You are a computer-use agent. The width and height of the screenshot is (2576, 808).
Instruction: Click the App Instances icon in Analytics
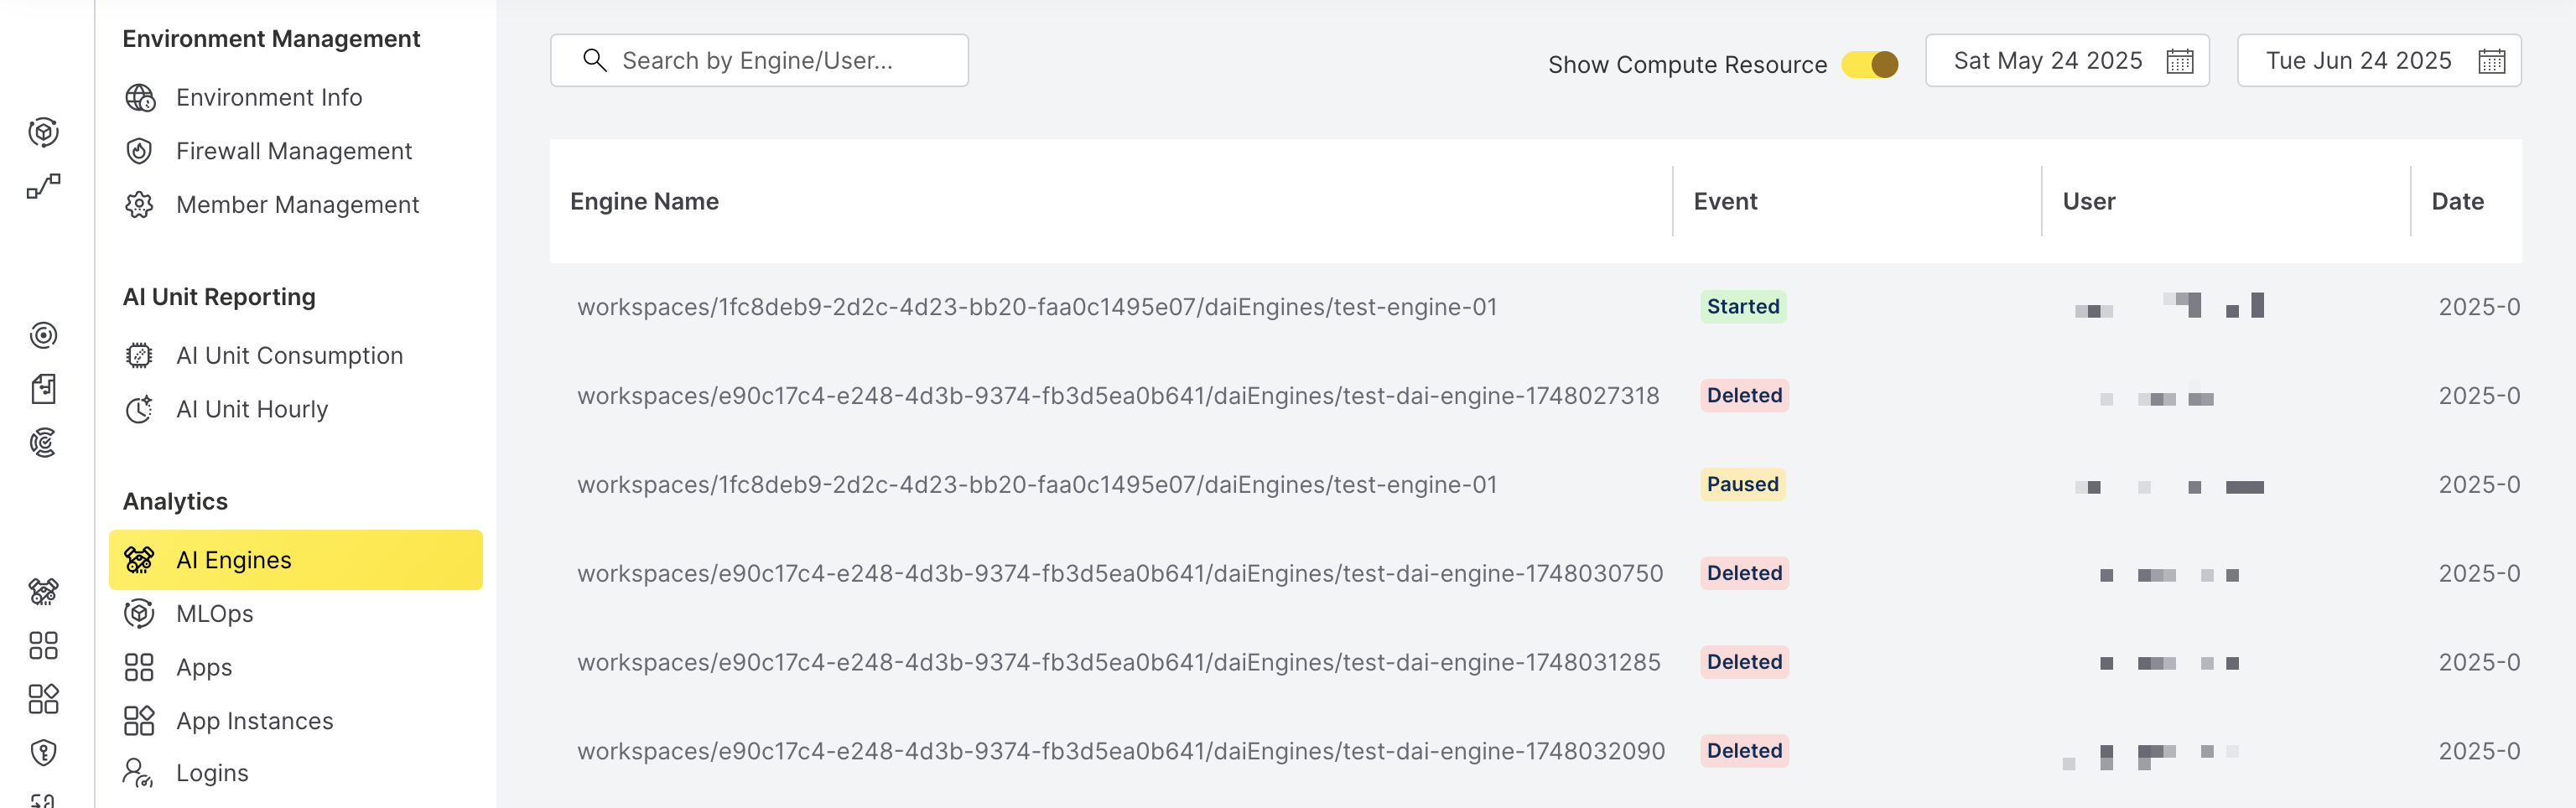139,720
